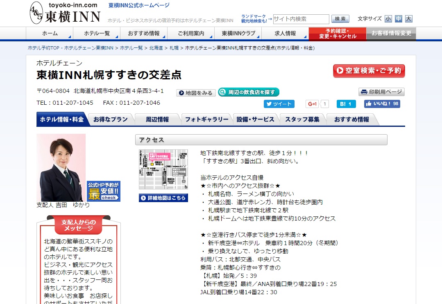Open the ホテル一覧 menu
The image size is (442, 304).
97,34
